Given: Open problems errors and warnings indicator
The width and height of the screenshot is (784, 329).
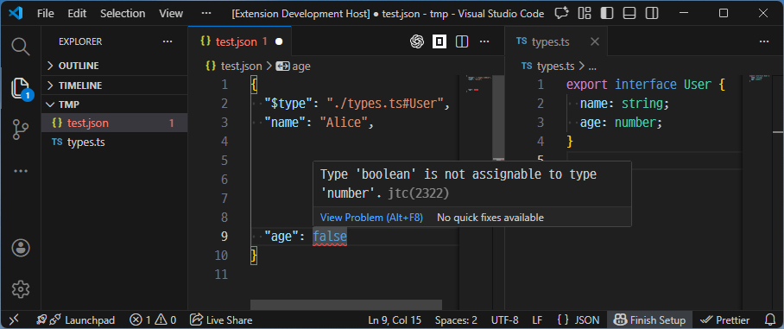Looking at the screenshot, I should [153, 320].
